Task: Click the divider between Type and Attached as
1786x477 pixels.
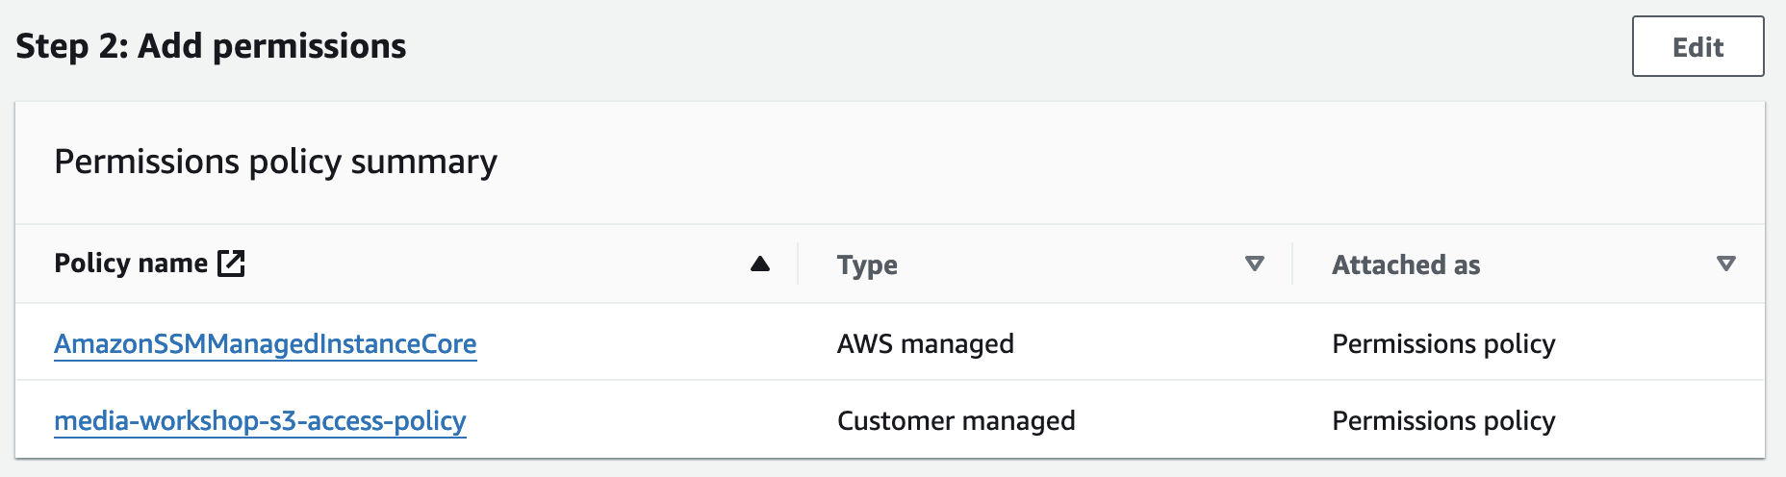Action: pos(1292,264)
